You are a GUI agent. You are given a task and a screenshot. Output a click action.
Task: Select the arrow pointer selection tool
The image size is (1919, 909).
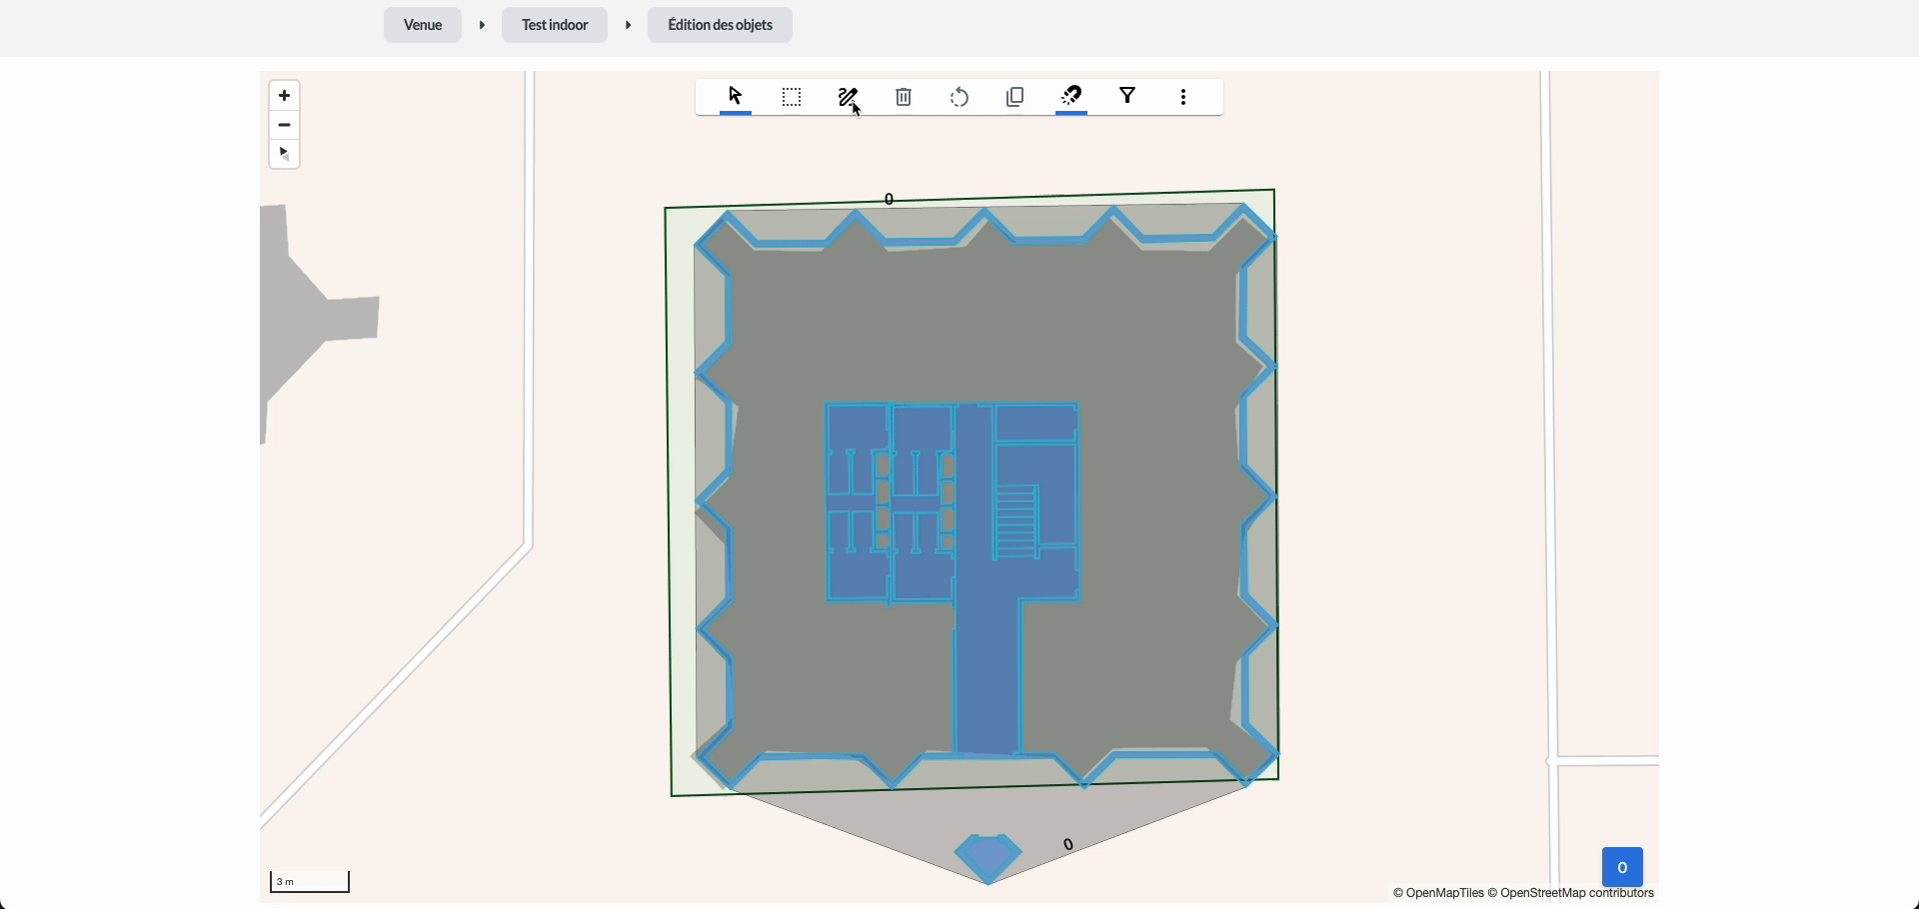pos(736,97)
